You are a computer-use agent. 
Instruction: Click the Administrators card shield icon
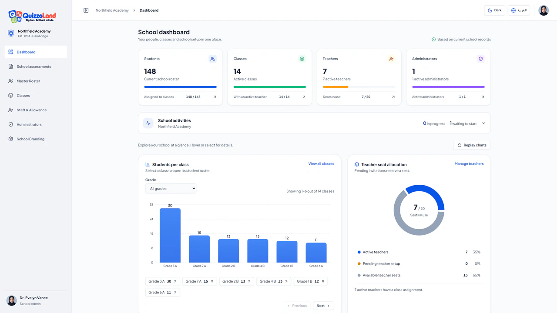480,59
